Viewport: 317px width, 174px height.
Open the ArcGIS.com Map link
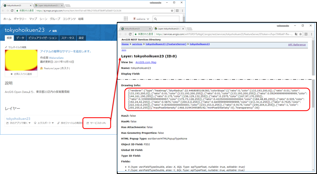click(x=146, y=62)
